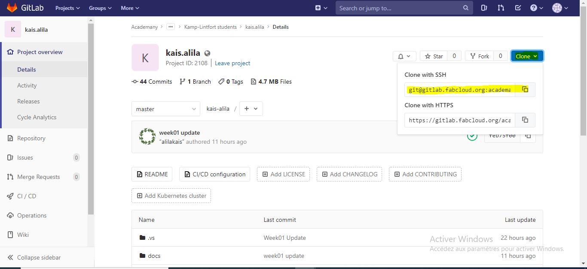The height and width of the screenshot is (269, 587).
Task: Open the Projects menu
Action: [x=67, y=8]
